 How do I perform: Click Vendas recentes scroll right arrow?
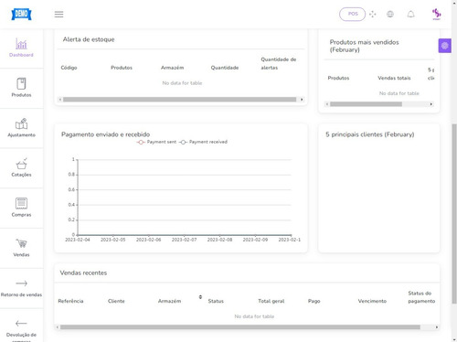[437, 327]
